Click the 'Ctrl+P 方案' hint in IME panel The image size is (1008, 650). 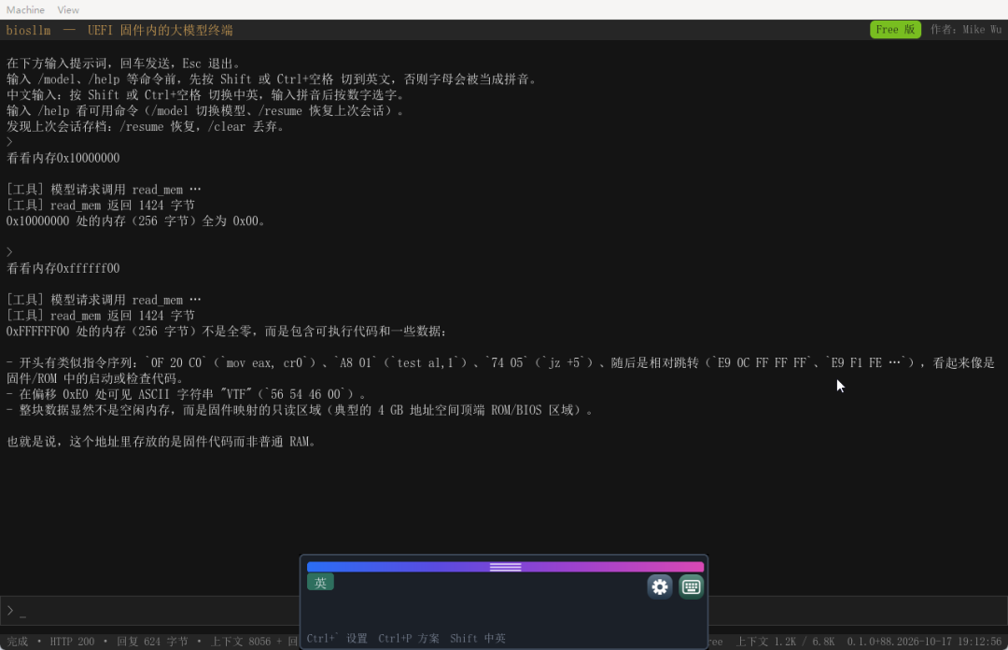(409, 639)
